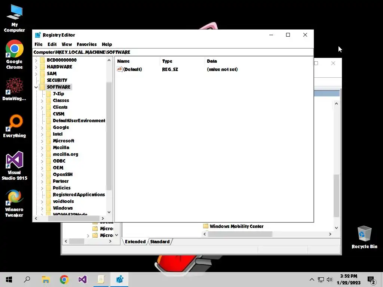Expand the Microsoft subkey

pyautogui.click(x=42, y=141)
